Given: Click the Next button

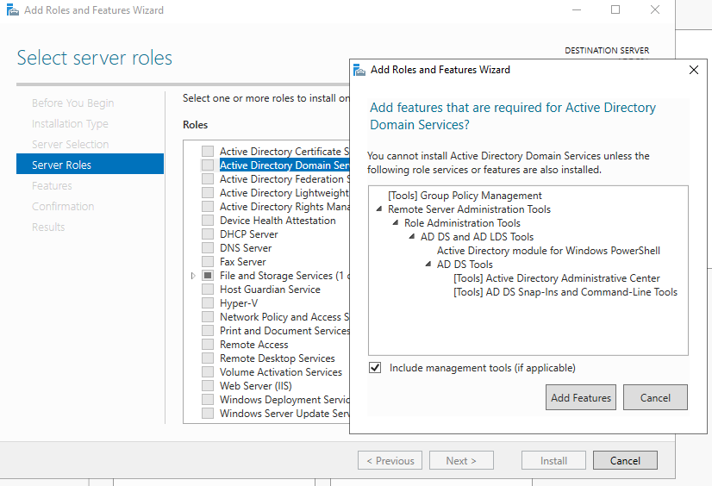Looking at the screenshot, I should tap(461, 461).
